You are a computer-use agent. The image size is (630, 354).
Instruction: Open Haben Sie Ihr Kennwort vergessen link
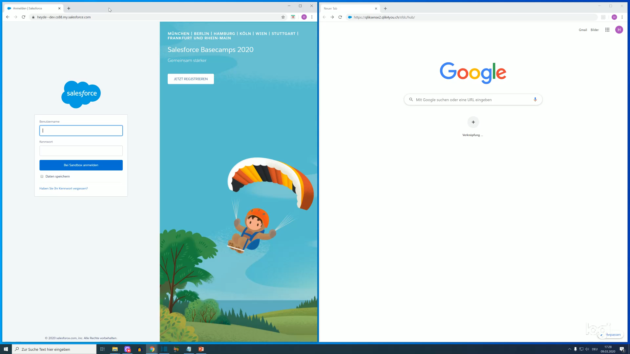64,188
